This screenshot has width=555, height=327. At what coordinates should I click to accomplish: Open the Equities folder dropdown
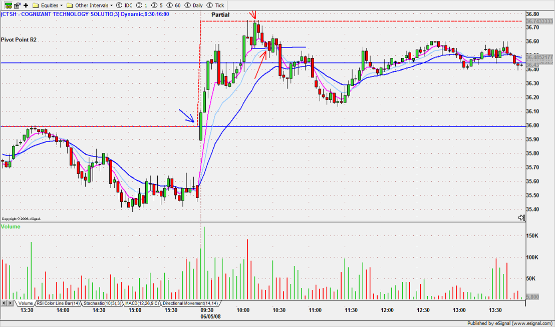pos(48,5)
